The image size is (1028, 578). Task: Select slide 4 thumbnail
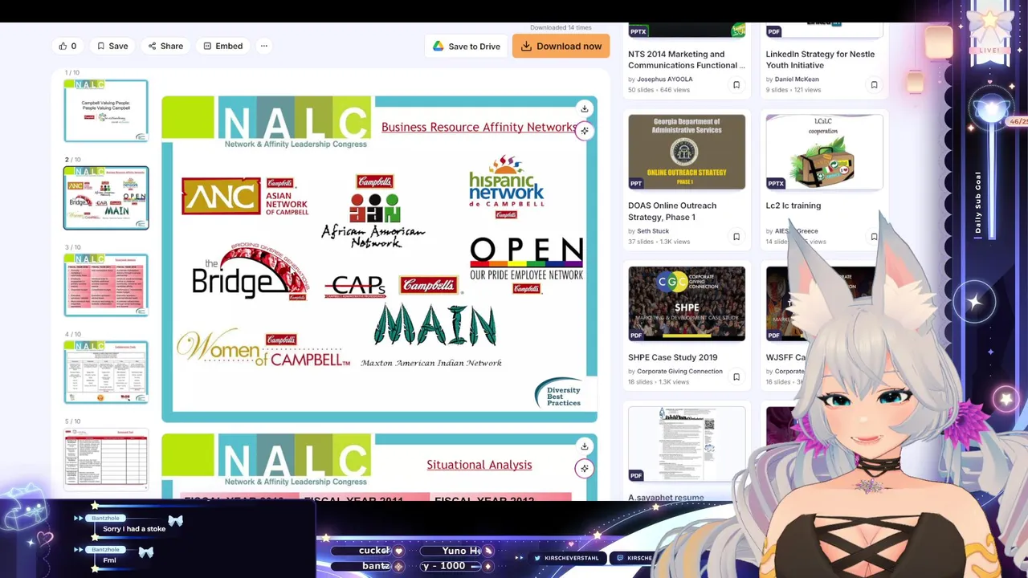[106, 372]
